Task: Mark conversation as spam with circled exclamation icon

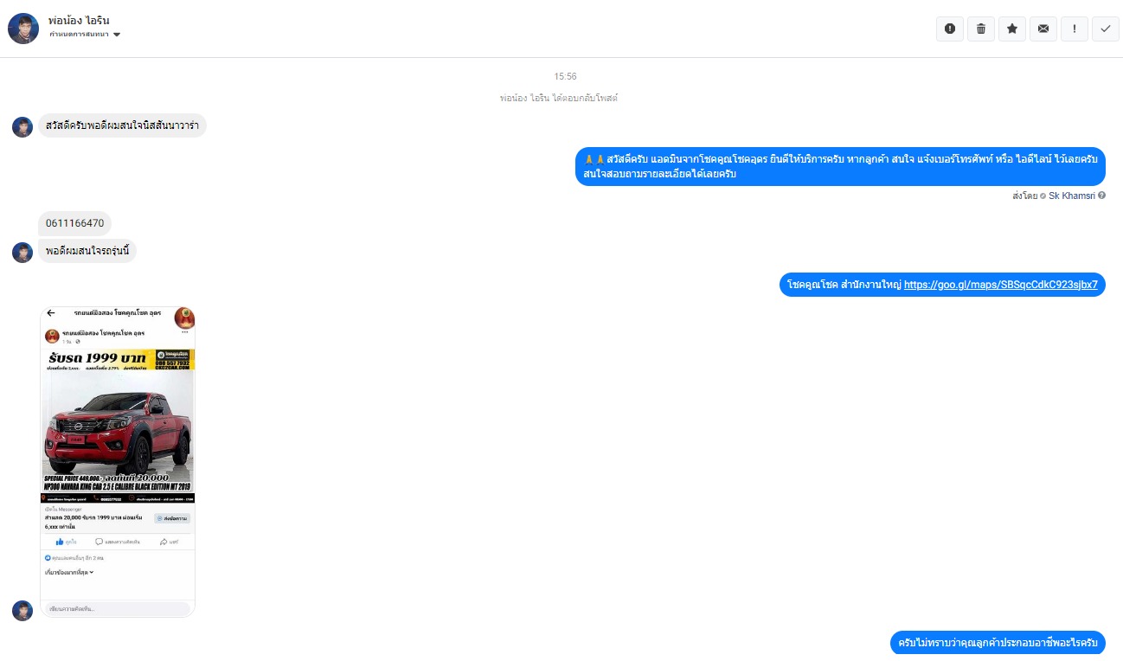Action: click(950, 29)
